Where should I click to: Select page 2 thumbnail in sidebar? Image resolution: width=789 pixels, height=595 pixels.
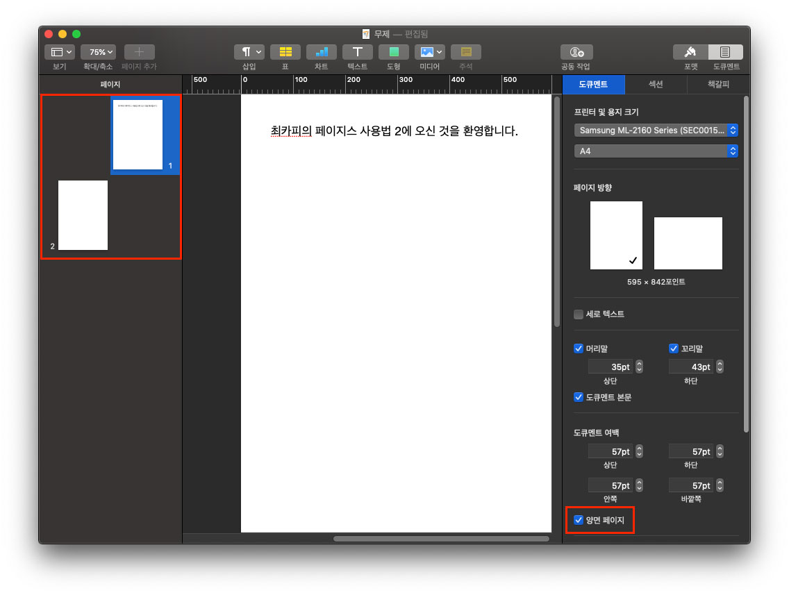pyautogui.click(x=83, y=215)
